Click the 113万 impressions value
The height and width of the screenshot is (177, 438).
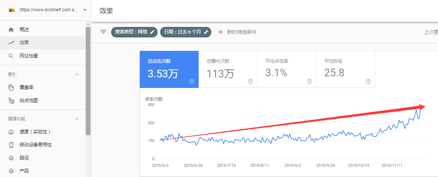[220, 74]
